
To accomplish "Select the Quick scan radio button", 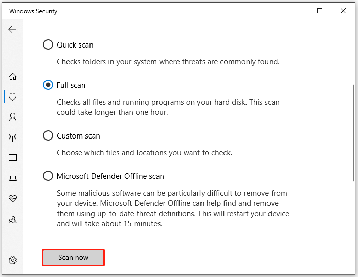I will (x=48, y=45).
